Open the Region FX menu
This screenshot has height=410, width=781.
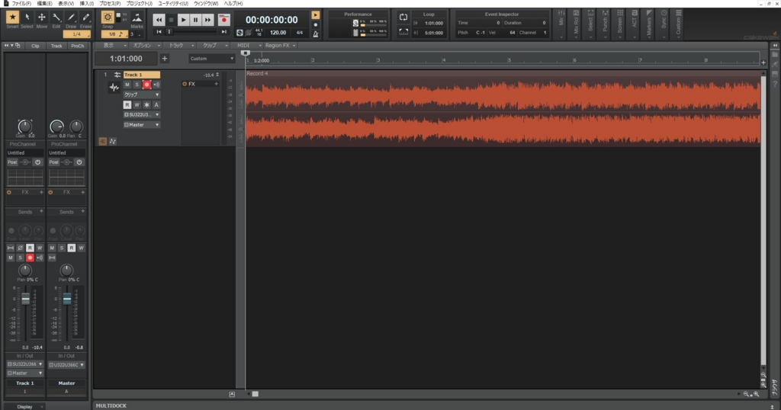[x=278, y=46]
